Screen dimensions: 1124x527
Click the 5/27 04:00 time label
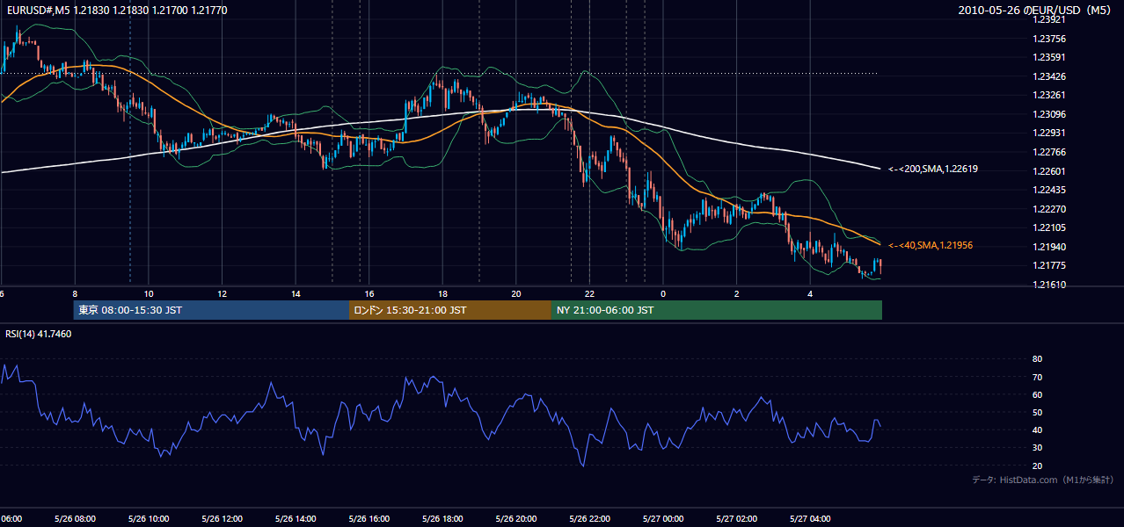[810, 518]
